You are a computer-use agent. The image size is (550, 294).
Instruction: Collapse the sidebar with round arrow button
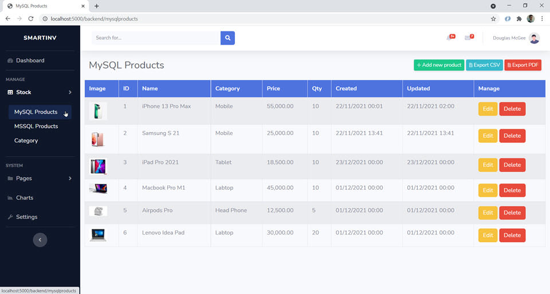(40, 240)
